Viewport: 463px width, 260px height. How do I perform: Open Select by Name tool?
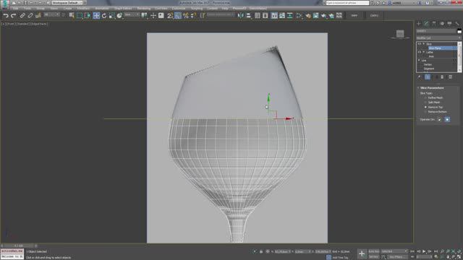[72, 16]
